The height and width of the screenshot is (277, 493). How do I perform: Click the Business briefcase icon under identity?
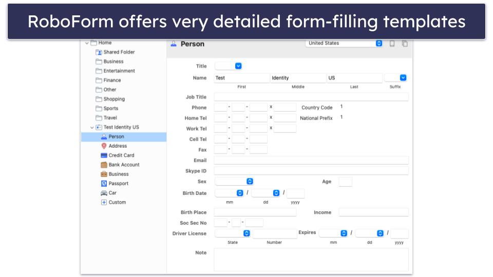(x=104, y=174)
